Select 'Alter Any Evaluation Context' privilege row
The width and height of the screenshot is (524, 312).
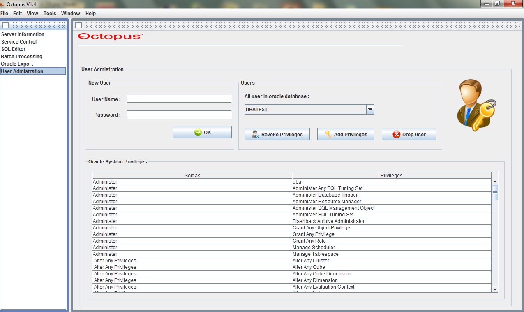tap(292, 287)
